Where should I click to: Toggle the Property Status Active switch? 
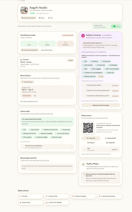(116, 26)
